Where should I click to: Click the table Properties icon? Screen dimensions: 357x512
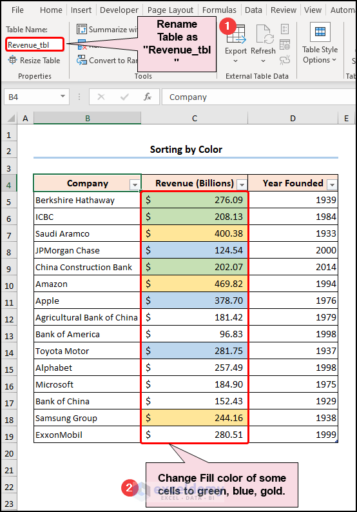[x=285, y=29]
